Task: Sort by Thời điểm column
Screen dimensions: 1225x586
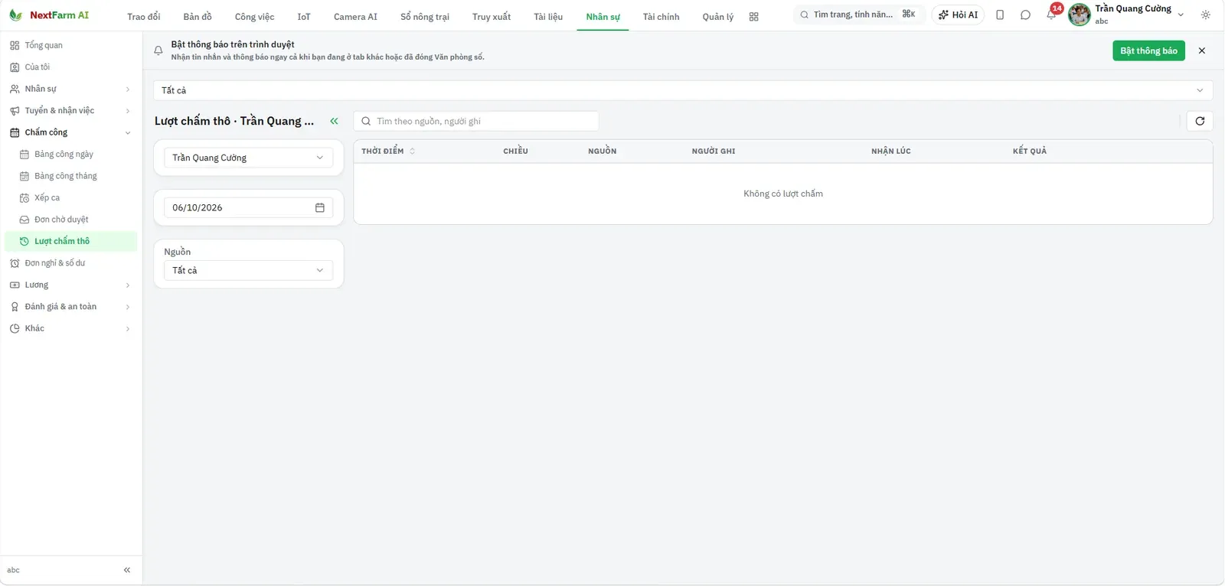Action: (388, 151)
